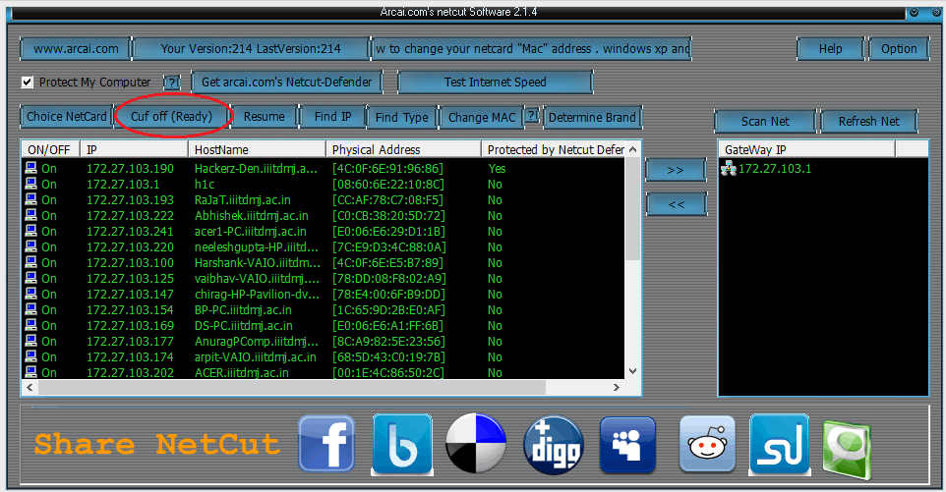Image resolution: width=946 pixels, height=492 pixels.
Task: Click 'Yes' protected value in first row
Action: [x=497, y=169]
